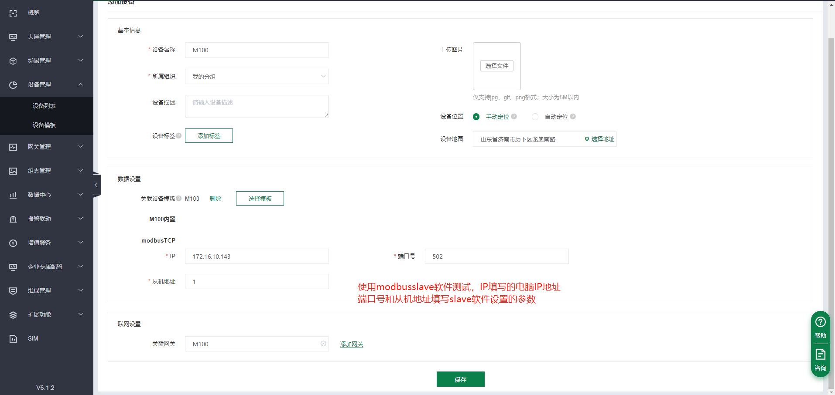Click the 保存 save button
This screenshot has height=395, width=835.
click(x=460, y=379)
